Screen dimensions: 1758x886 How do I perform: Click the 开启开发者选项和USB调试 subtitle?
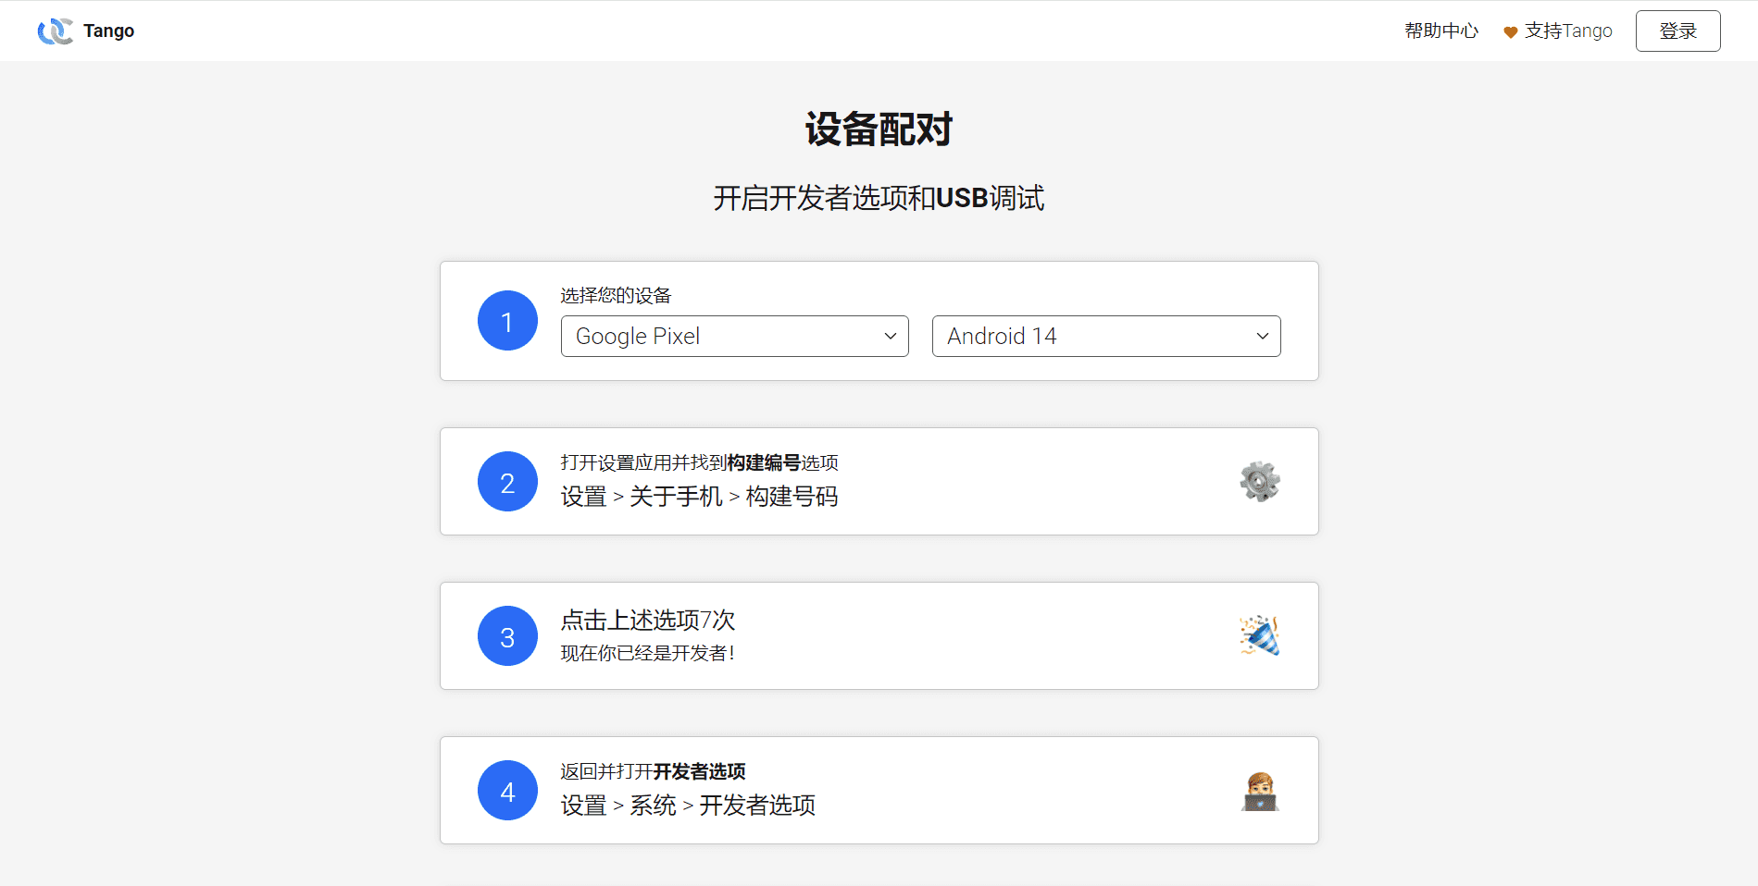tap(879, 198)
